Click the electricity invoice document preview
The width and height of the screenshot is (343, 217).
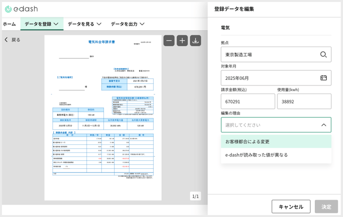(x=102, y=118)
